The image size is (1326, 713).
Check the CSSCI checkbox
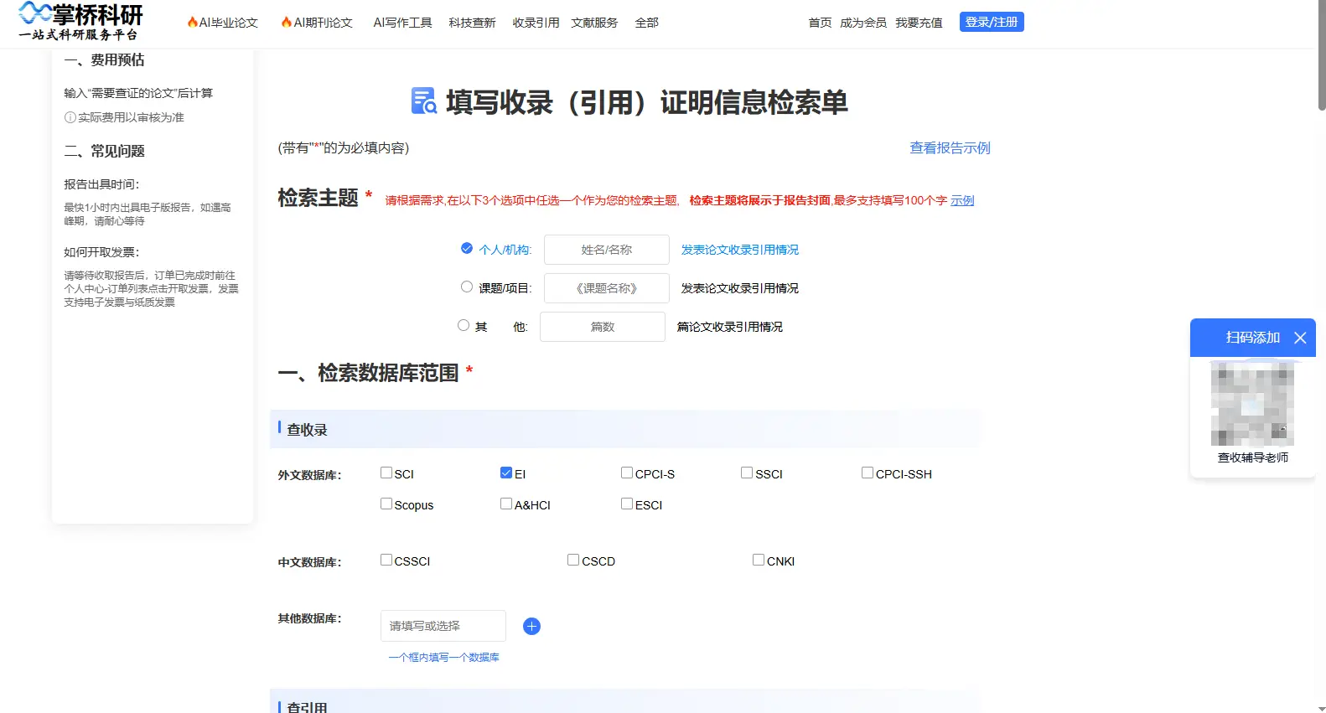point(386,560)
